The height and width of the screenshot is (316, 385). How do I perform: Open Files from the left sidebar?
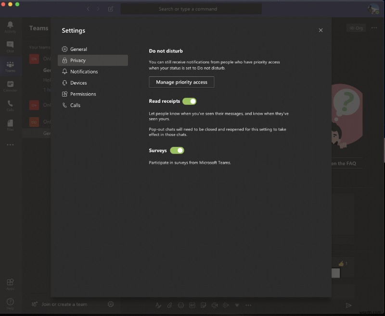click(x=10, y=125)
